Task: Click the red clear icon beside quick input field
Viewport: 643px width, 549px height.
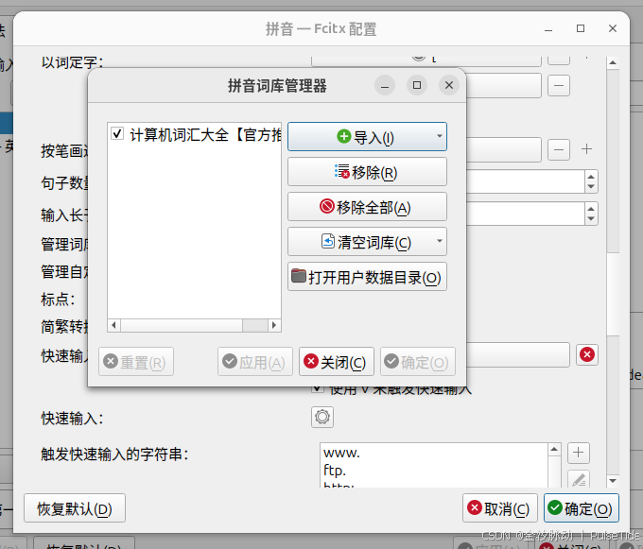Action: pyautogui.click(x=587, y=354)
